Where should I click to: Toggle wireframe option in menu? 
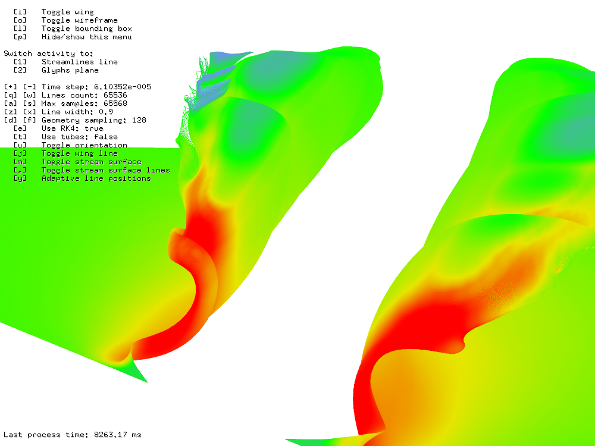point(79,20)
